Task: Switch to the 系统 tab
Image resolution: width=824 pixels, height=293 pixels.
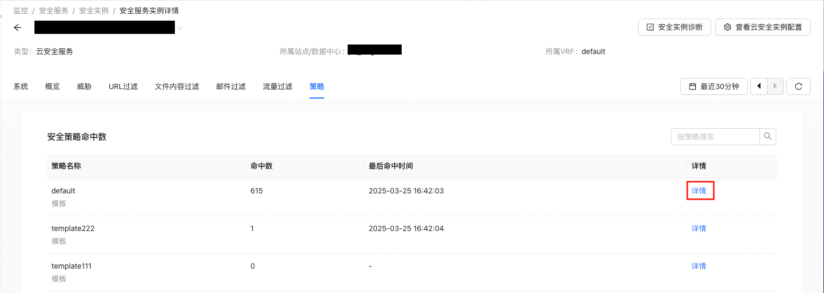Action: [21, 86]
